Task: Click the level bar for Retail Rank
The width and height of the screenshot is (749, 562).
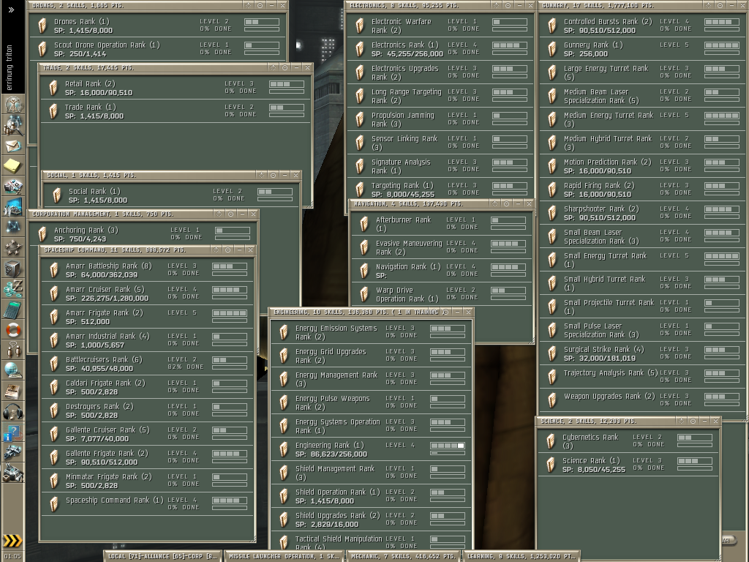Action: pyautogui.click(x=287, y=84)
